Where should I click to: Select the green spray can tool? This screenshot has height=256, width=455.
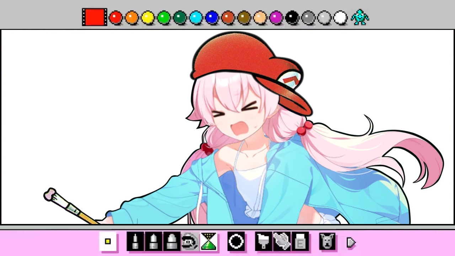[x=208, y=242]
